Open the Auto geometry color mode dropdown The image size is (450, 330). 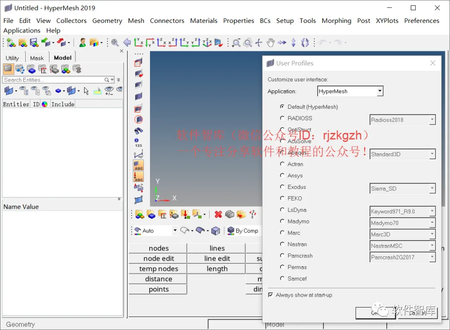pos(175,230)
